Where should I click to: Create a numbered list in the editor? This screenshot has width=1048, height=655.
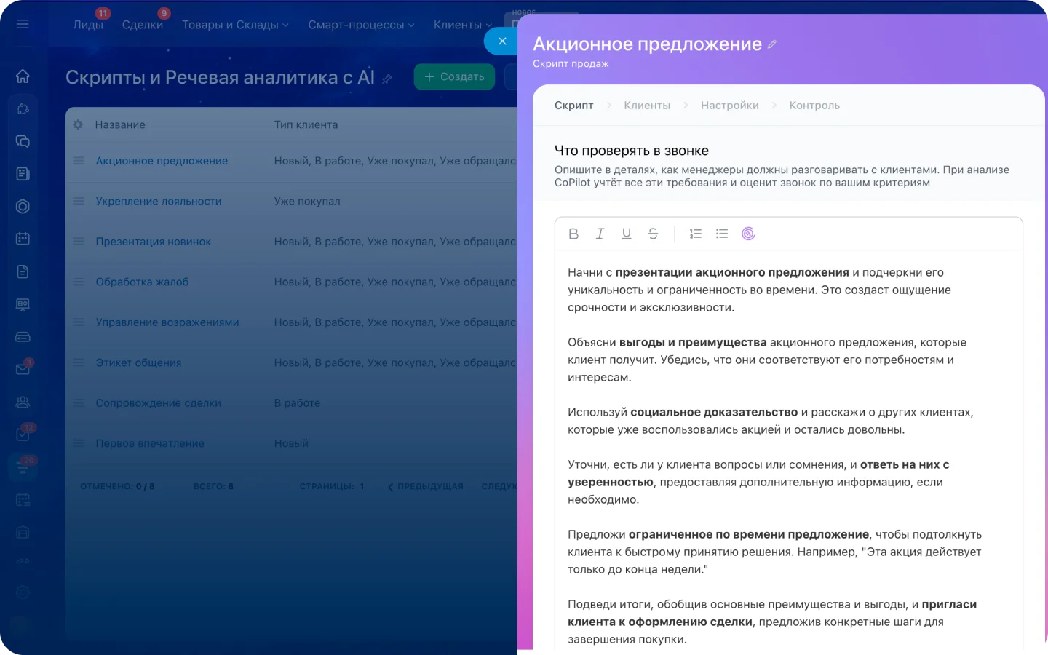point(695,233)
